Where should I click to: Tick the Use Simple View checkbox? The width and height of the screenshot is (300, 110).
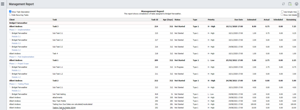[282, 12]
